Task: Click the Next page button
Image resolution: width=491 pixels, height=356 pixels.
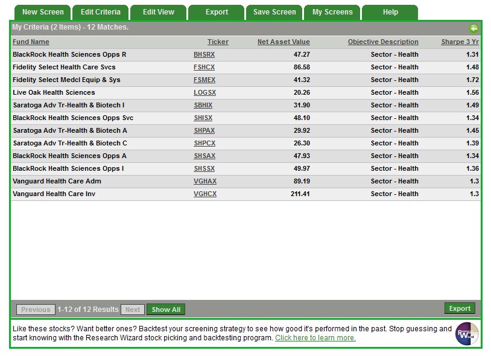Action: (x=133, y=310)
